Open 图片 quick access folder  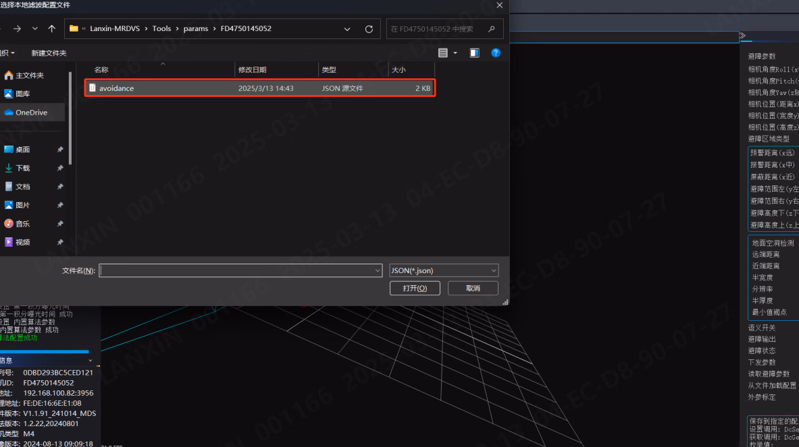coord(22,205)
